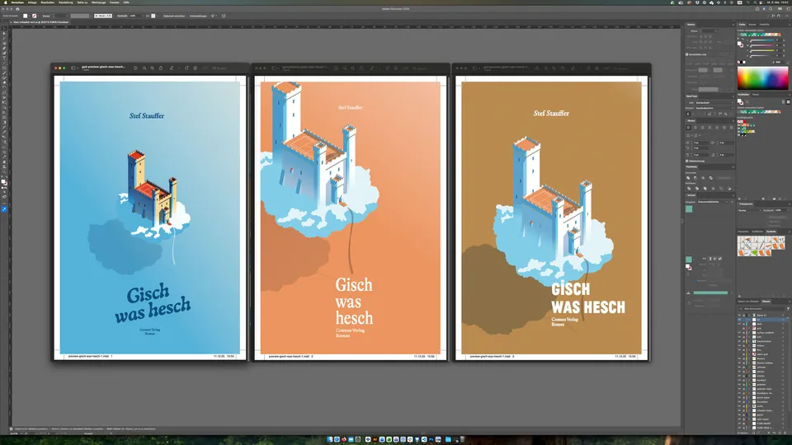Viewport: 792px width, 445px height.
Task: Switch to the Aussehen tab
Action: [743, 232]
